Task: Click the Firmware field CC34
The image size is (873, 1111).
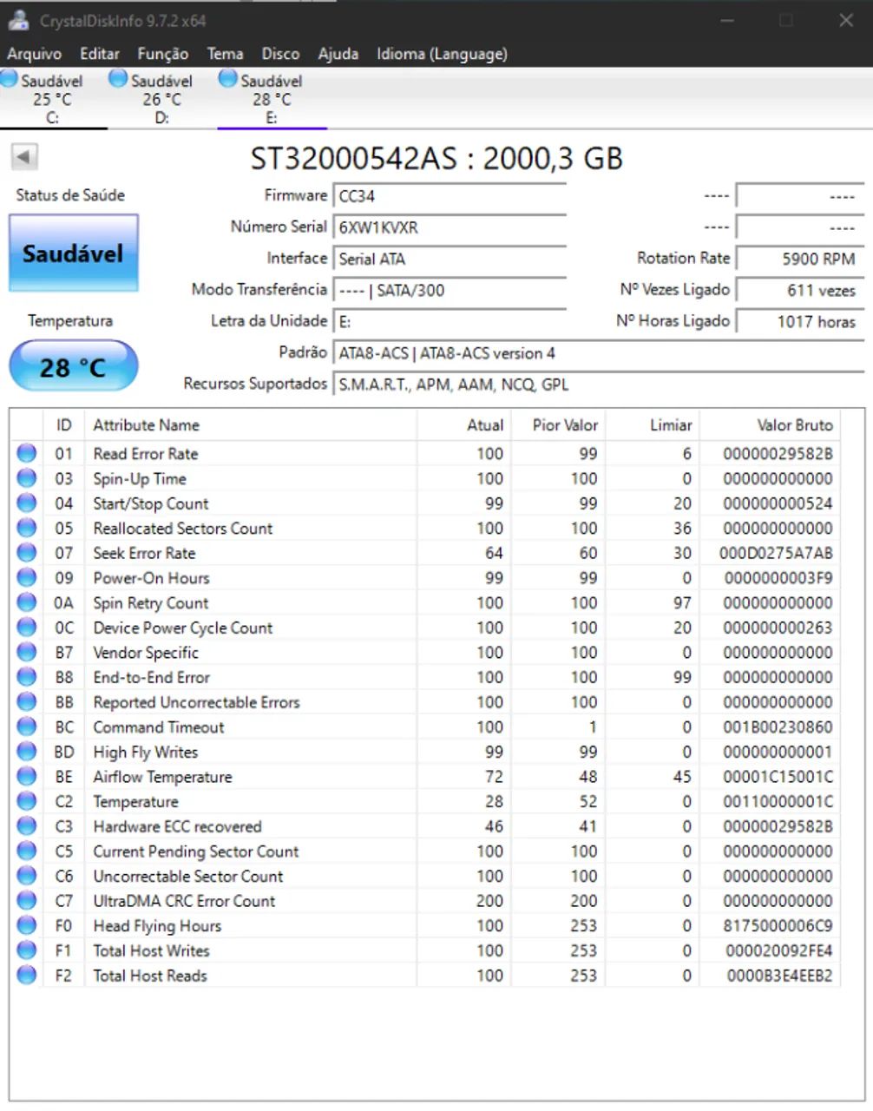Action: tap(450, 196)
